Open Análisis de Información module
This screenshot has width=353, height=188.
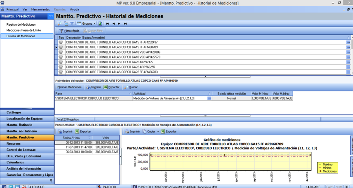27,169
